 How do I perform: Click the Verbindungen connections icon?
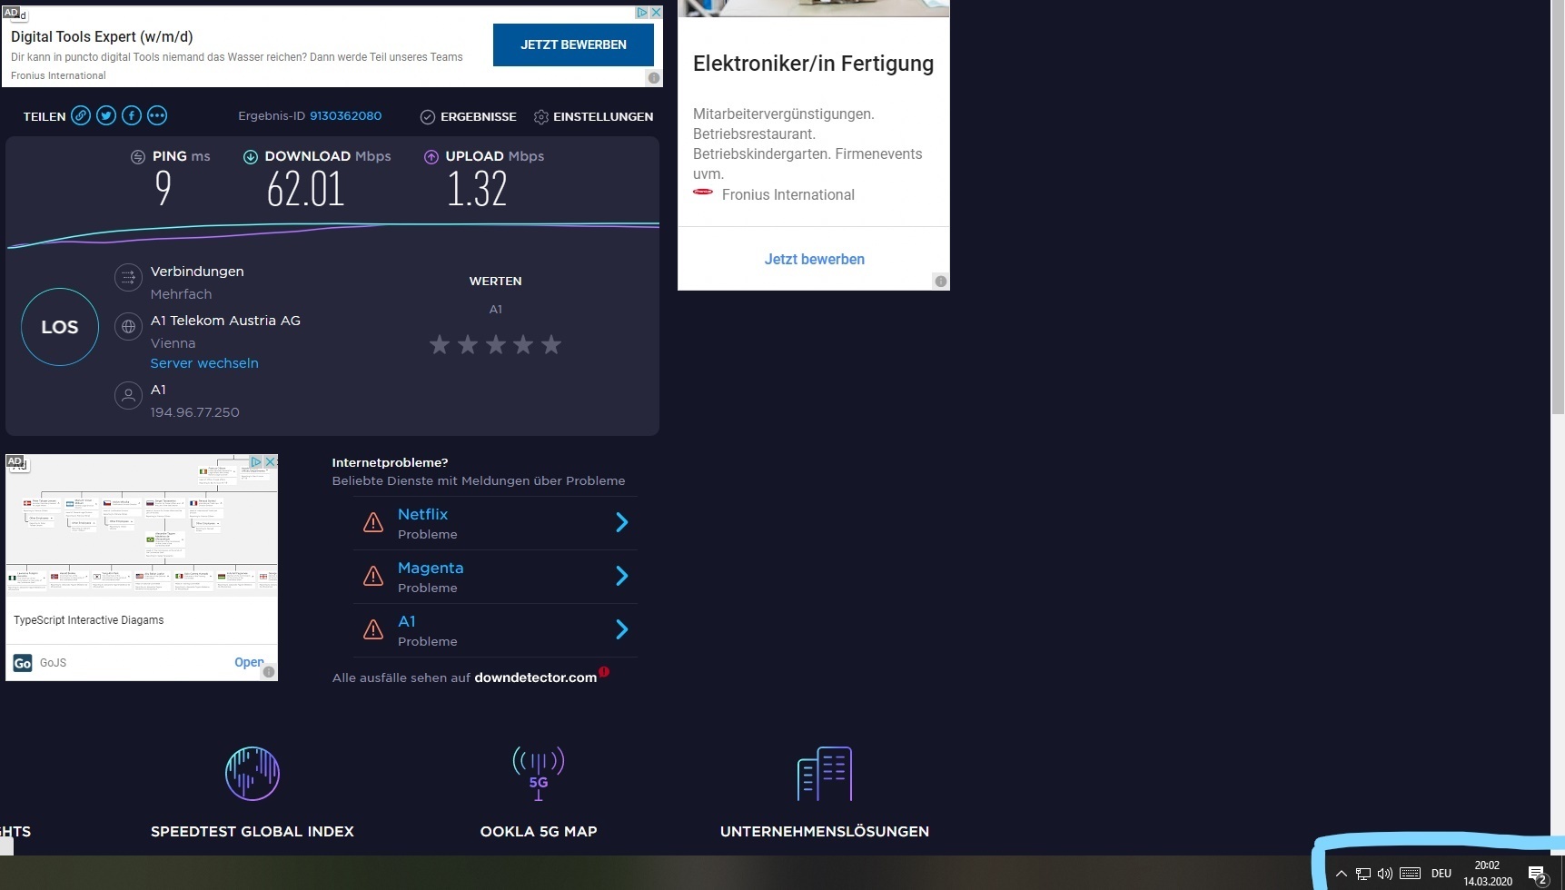pos(128,277)
